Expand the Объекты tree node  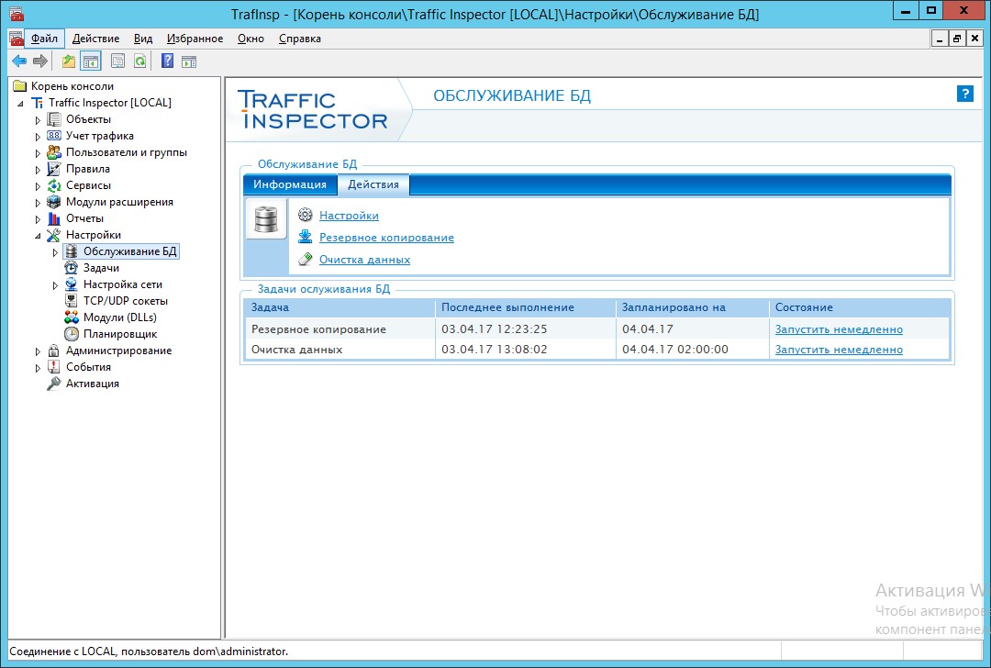click(x=38, y=119)
